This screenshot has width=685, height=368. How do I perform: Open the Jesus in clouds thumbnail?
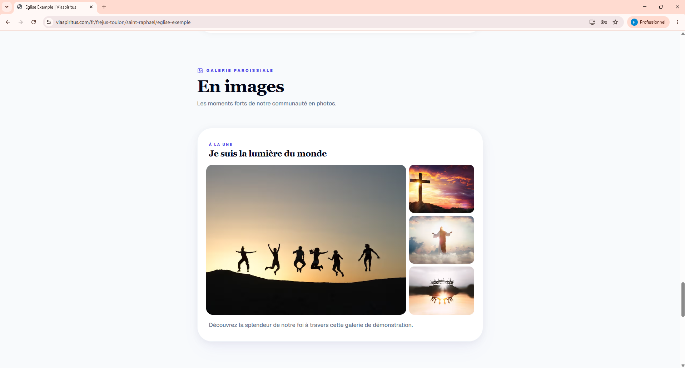(442, 240)
